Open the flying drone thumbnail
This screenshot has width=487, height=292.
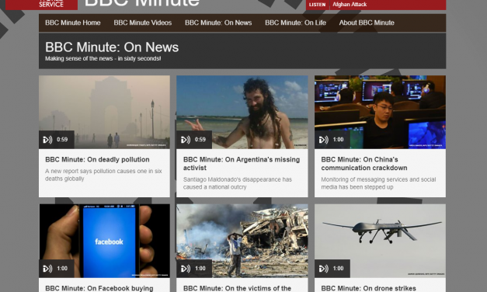380,241
